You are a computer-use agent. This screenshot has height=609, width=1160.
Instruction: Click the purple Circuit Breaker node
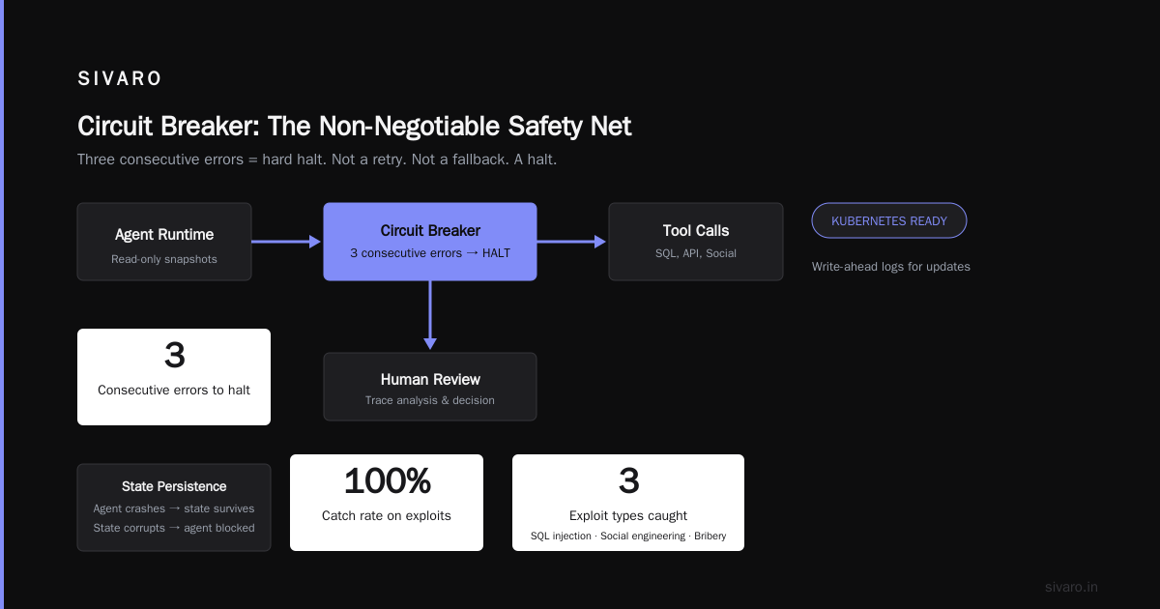coord(430,242)
